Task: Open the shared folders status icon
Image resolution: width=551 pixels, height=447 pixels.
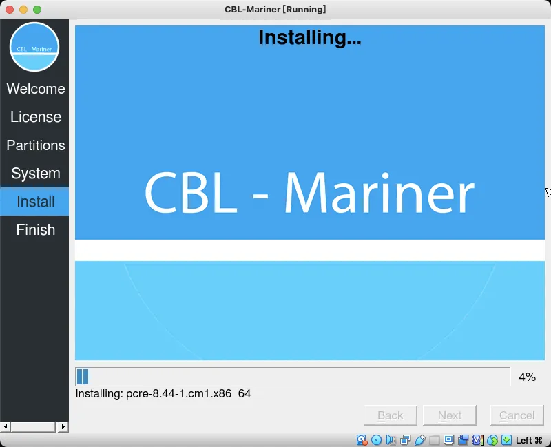Action: pos(435,439)
